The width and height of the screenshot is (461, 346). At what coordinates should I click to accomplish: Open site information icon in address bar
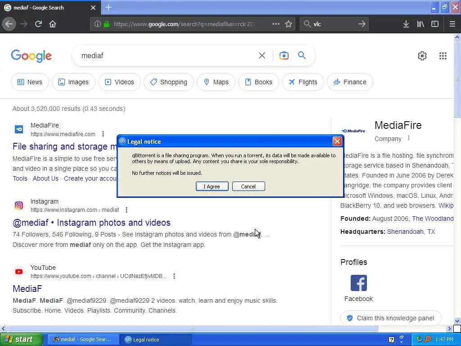click(x=98, y=24)
